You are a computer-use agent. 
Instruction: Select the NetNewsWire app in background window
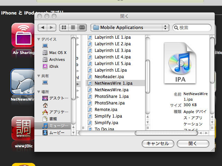pyautogui.click(x=23, y=82)
